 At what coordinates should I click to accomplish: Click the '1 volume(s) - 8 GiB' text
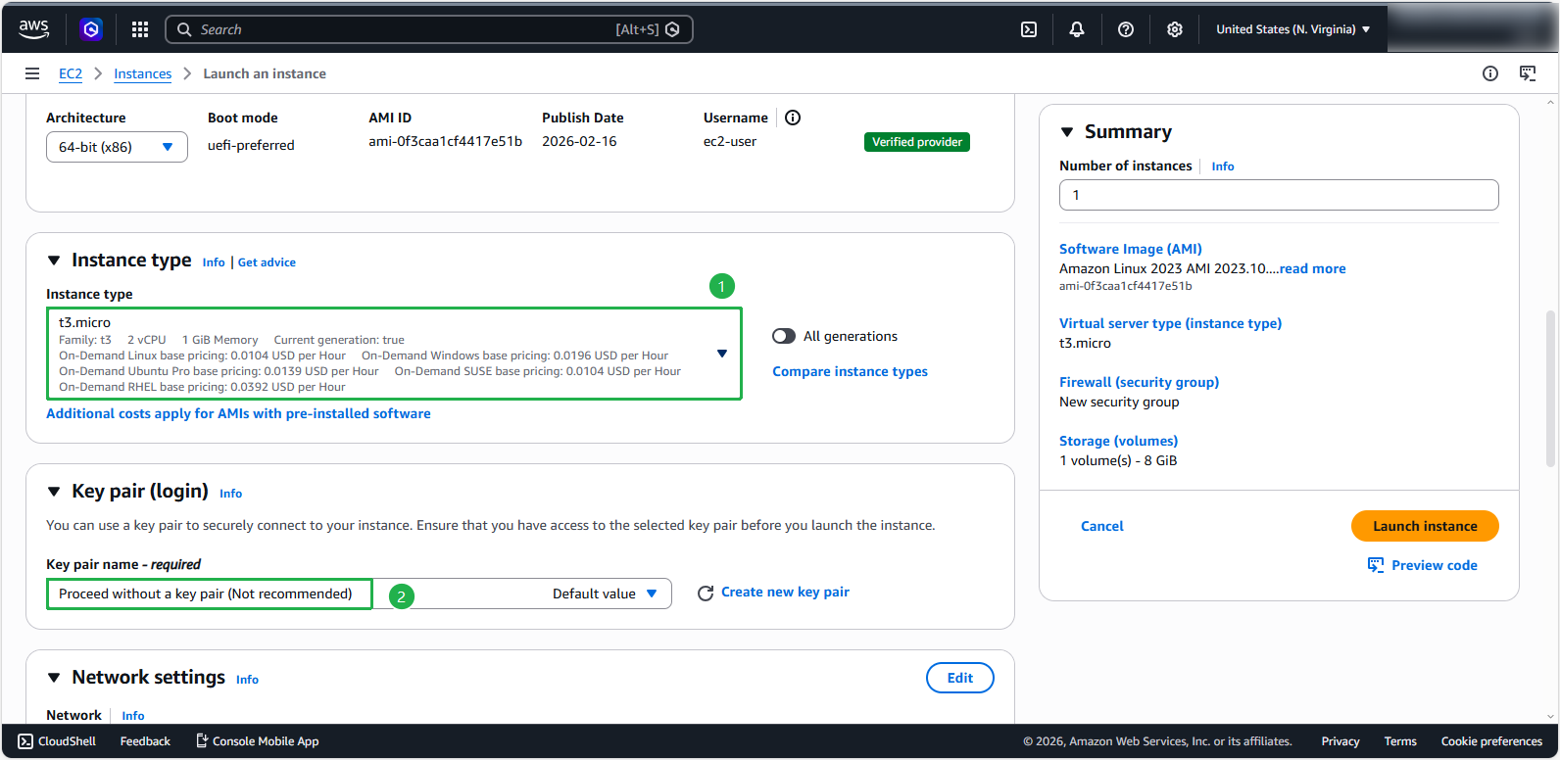(x=1118, y=460)
